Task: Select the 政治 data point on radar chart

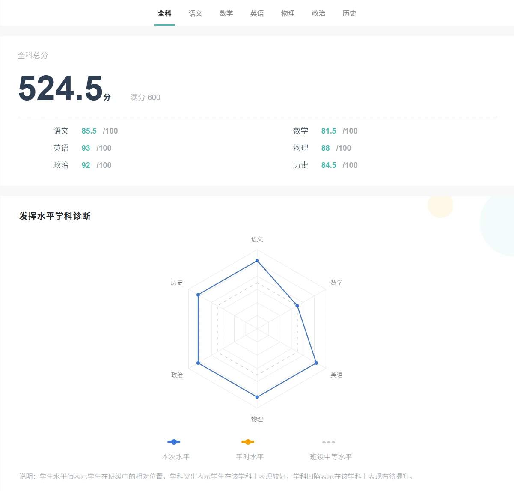Action: coord(198,363)
